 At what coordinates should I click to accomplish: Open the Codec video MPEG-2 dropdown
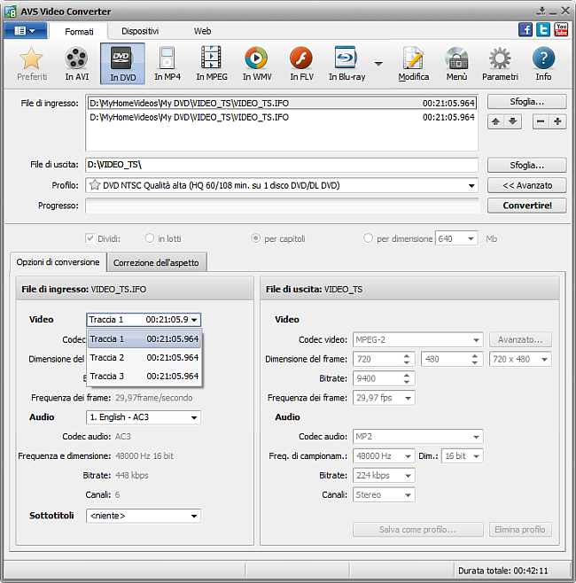pyautogui.click(x=418, y=340)
